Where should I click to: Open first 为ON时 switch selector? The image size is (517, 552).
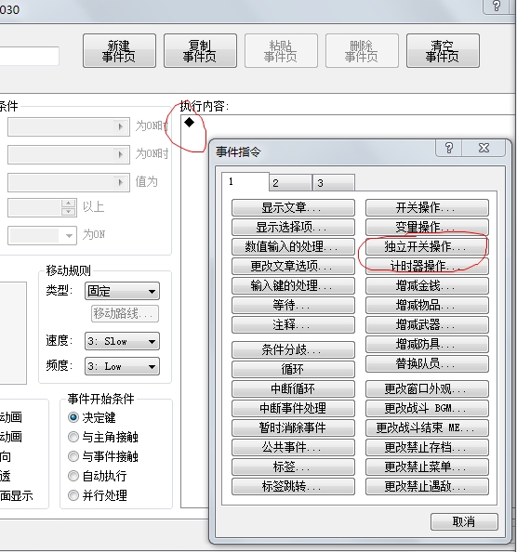pos(69,126)
